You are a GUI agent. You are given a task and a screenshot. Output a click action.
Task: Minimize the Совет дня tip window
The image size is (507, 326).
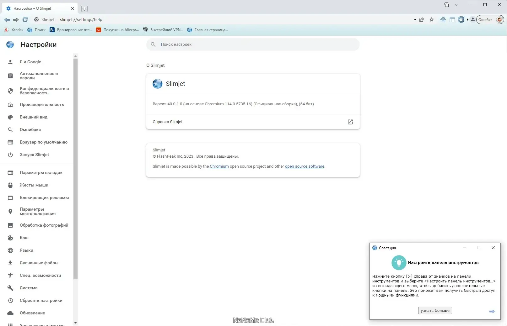465,248
